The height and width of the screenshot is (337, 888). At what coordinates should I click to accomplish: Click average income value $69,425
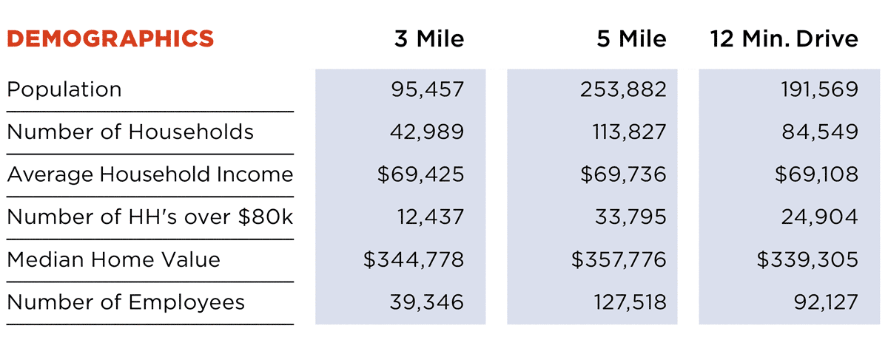(x=420, y=175)
